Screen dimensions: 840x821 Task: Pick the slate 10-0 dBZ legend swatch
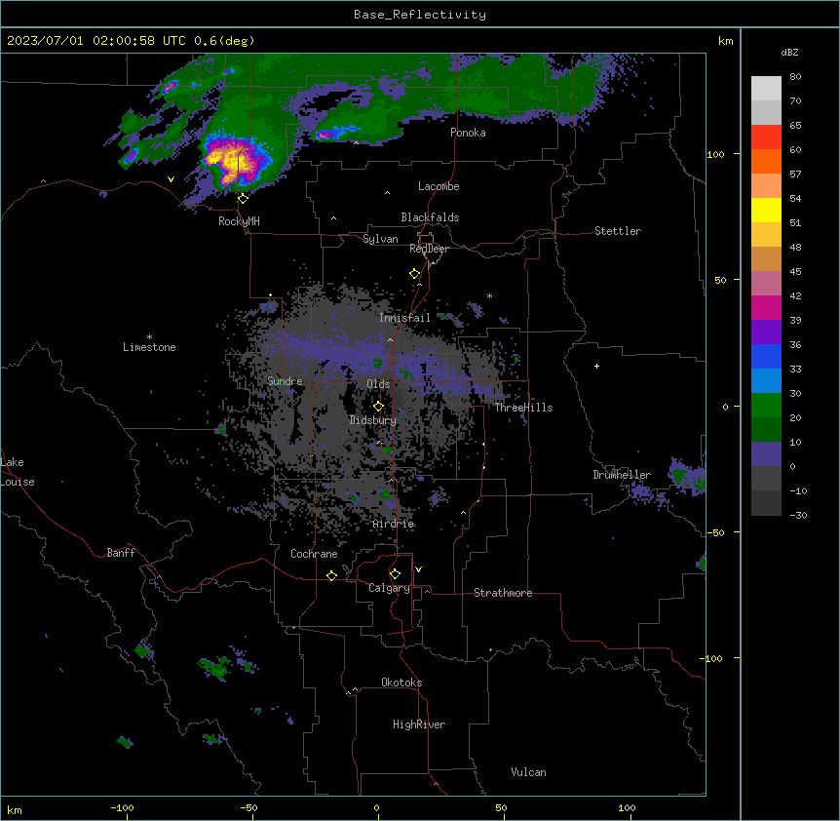(766, 454)
